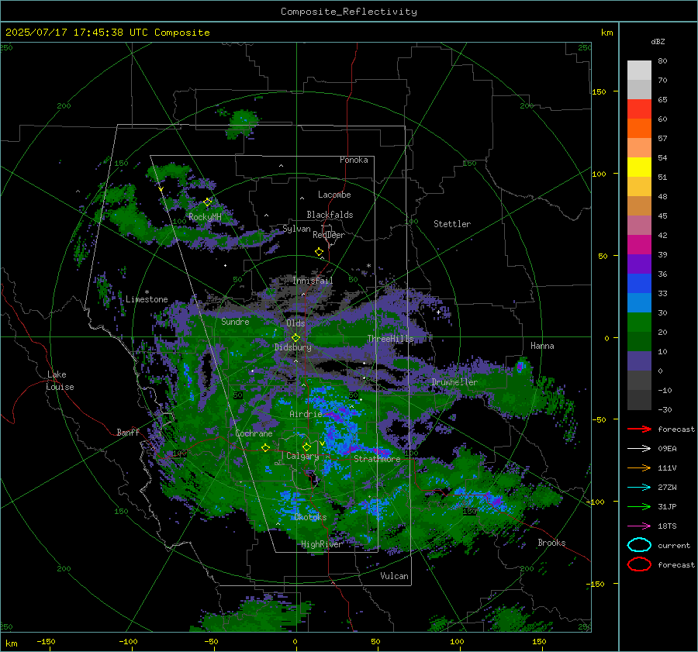Image resolution: width=698 pixels, height=652 pixels.
Task: Click the 18TS legend label
Action: (x=667, y=526)
